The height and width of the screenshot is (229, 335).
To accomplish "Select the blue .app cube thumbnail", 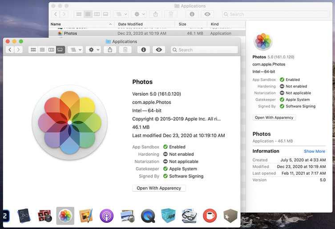I will [x=168, y=216].
